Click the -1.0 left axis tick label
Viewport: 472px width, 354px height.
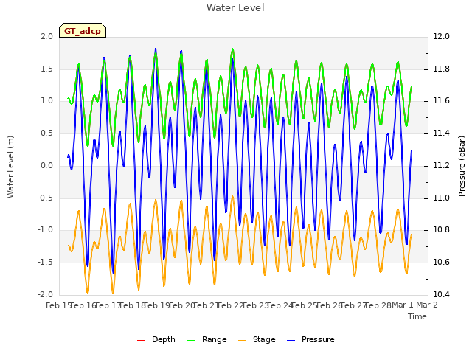(x=45, y=230)
